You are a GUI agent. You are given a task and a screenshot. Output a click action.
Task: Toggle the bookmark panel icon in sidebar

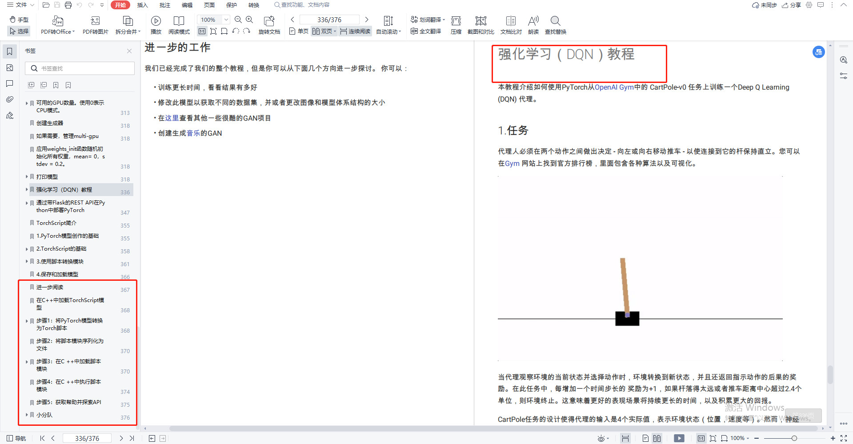click(10, 52)
